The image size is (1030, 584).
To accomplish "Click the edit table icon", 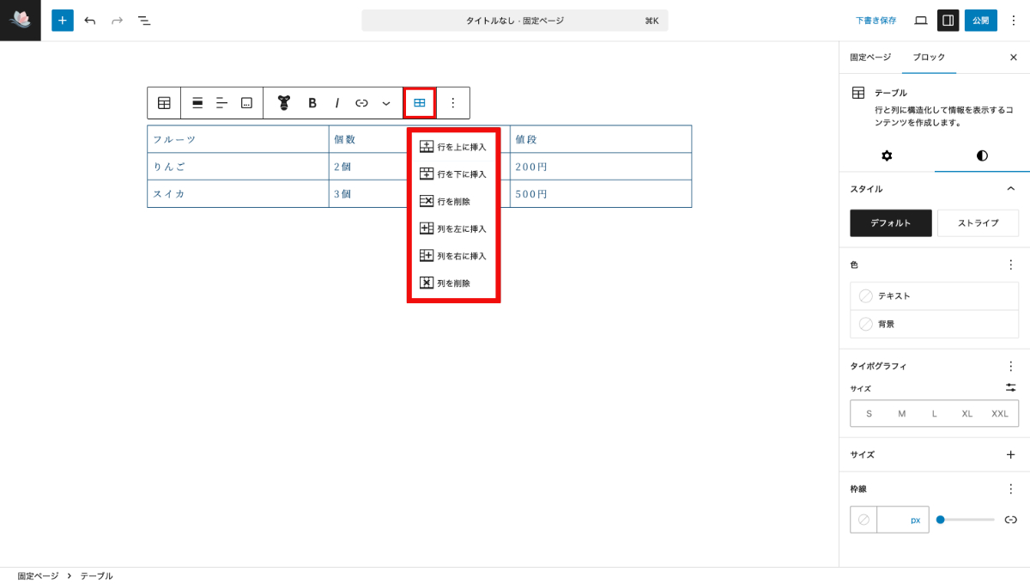I will tap(420, 103).
